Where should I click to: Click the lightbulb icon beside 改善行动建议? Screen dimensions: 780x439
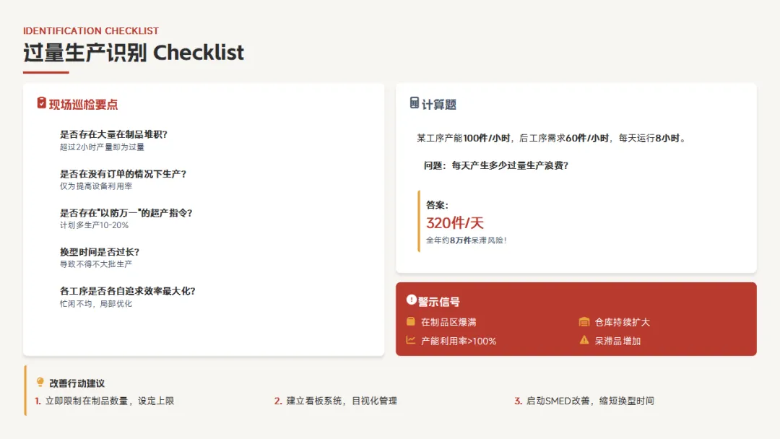coord(40,382)
